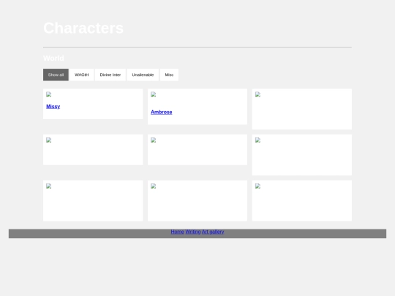
Task: Select the Show all filter button
Action: [x=56, y=75]
